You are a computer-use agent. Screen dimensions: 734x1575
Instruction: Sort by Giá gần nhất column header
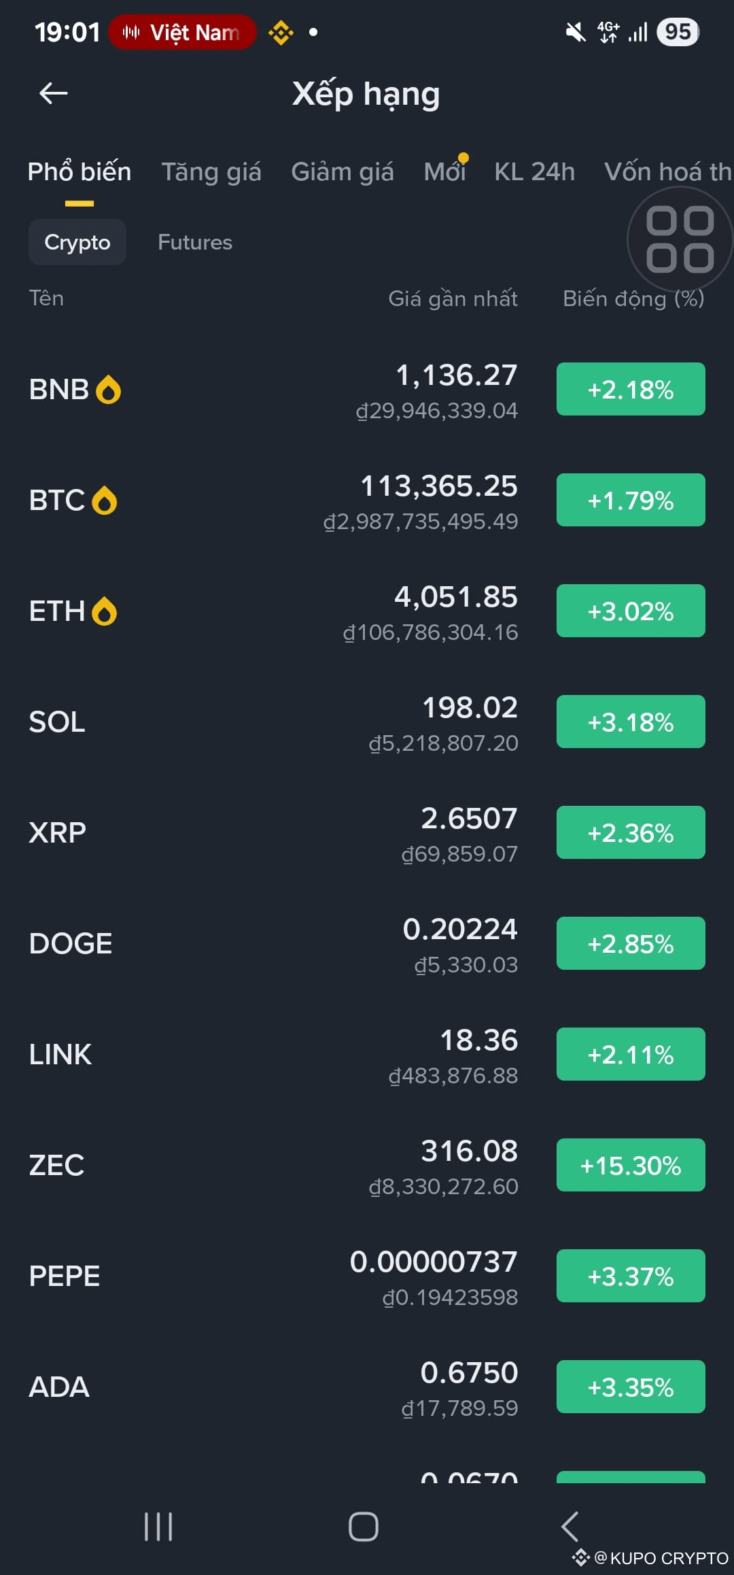(453, 299)
